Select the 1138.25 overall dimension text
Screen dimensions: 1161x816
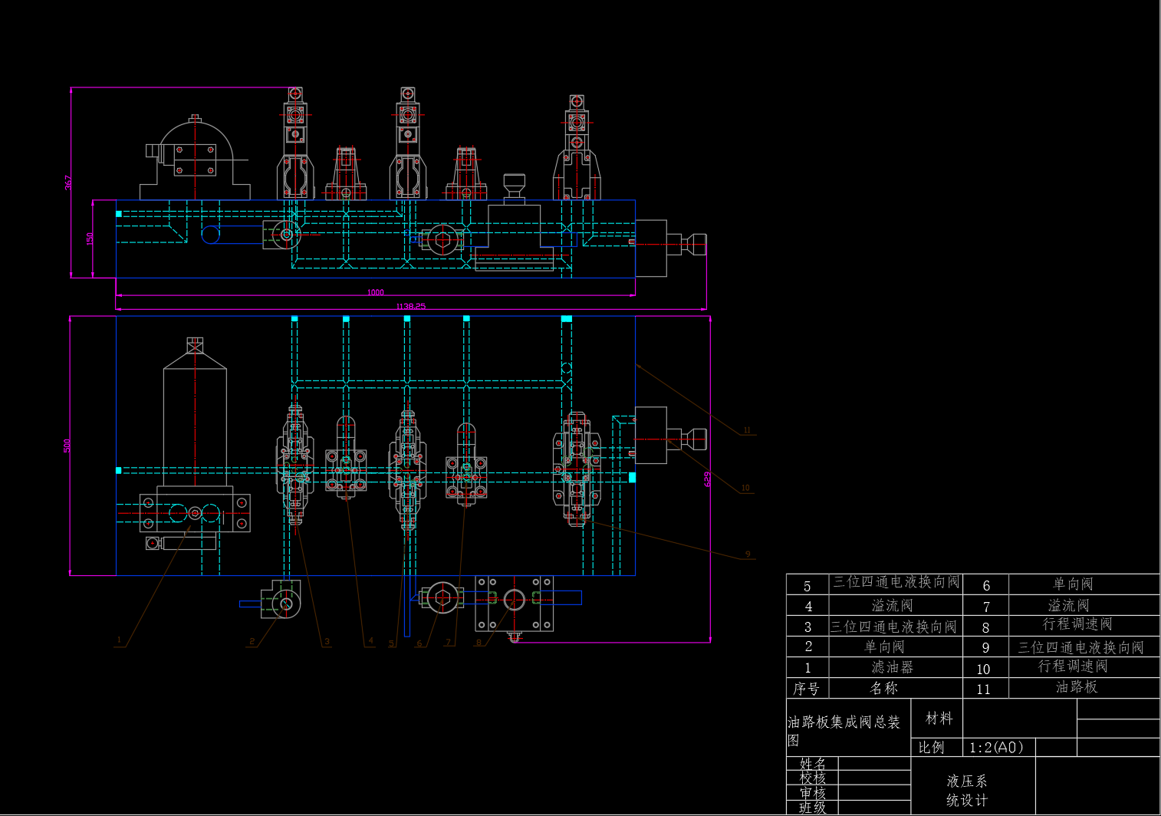pos(410,306)
